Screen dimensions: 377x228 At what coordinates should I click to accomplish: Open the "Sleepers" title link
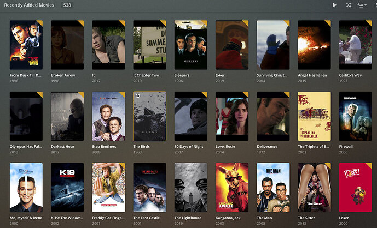(x=182, y=75)
